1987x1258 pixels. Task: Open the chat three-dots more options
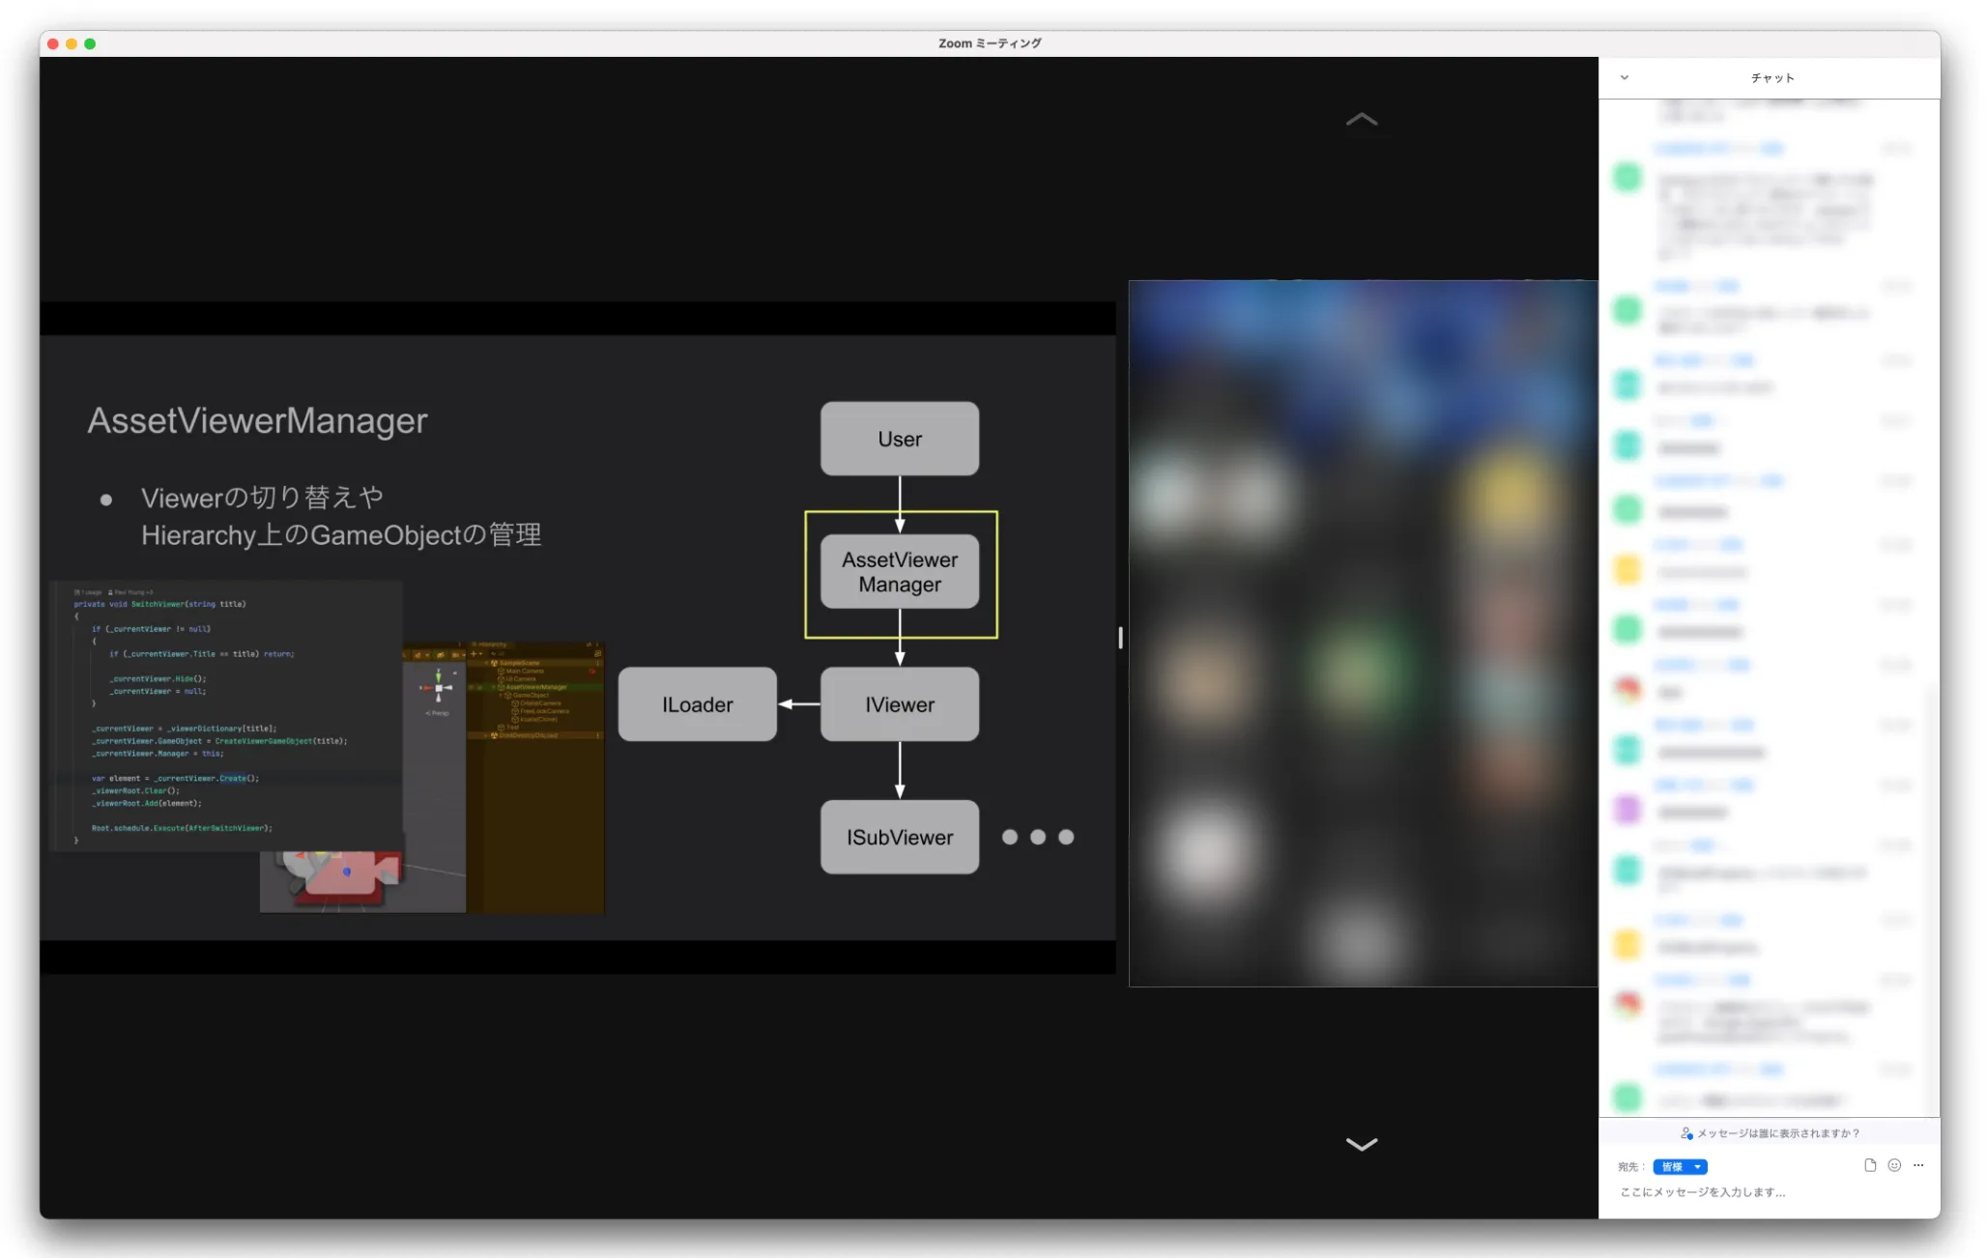1918,1165
